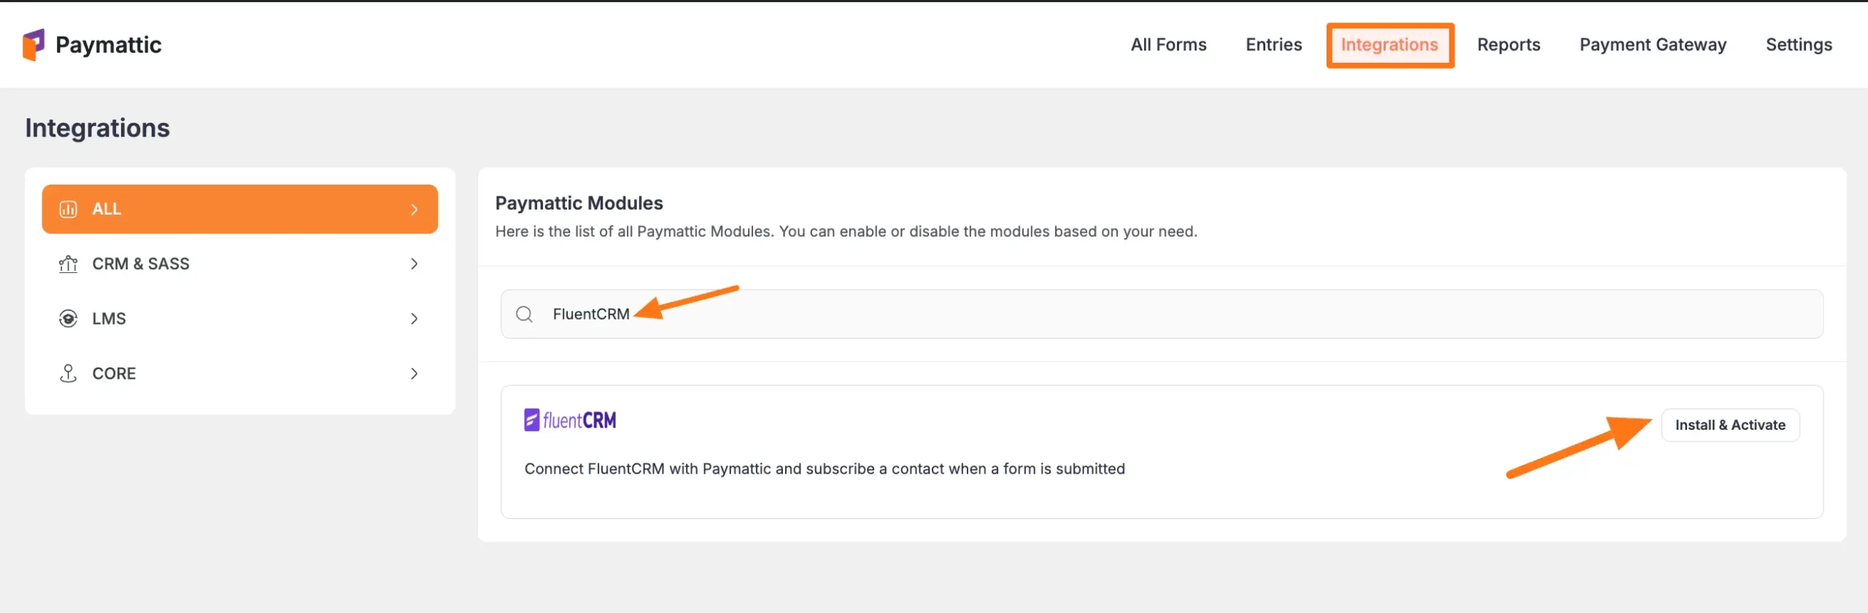
Task: Switch to the Entries tab
Action: 1273,45
